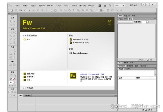Select standard screen mode in view section
Screen dimensions: 163x112
point(10,92)
